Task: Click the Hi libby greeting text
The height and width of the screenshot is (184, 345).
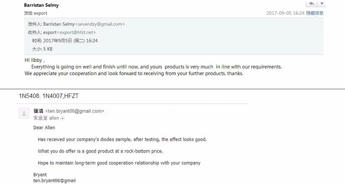Action: tap(34, 60)
